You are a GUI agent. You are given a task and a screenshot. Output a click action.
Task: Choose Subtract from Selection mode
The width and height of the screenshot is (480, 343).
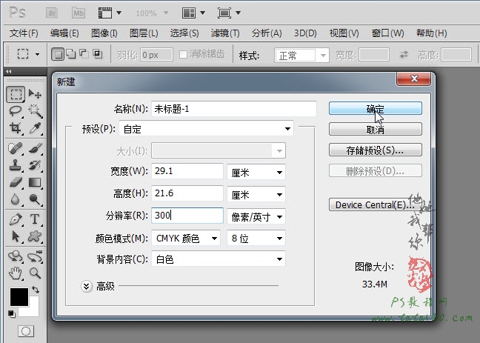pyautogui.click(x=84, y=54)
